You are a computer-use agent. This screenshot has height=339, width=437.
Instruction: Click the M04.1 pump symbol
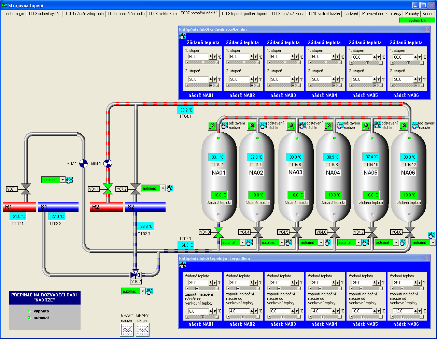pos(108,164)
